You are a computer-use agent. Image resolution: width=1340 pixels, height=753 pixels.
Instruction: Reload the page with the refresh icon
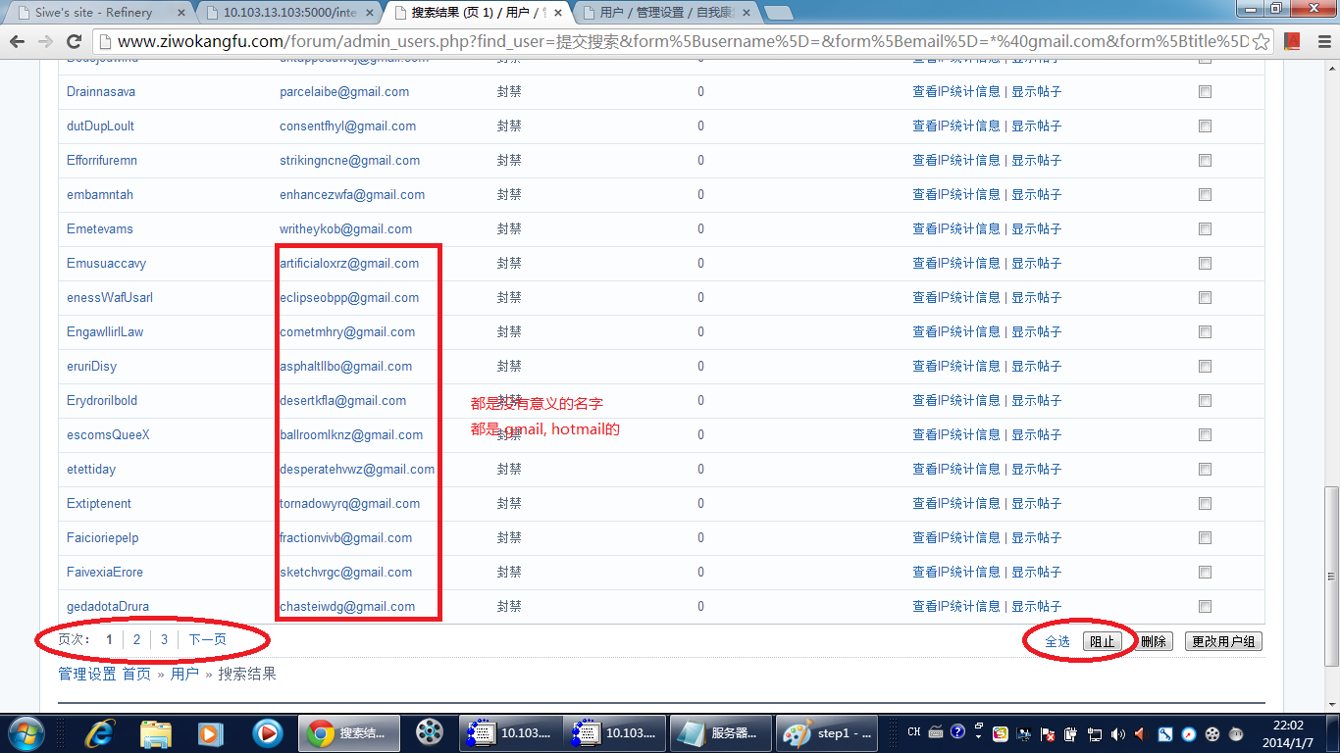coord(74,41)
